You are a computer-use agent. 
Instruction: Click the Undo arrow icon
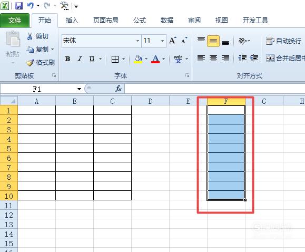tap(31, 6)
